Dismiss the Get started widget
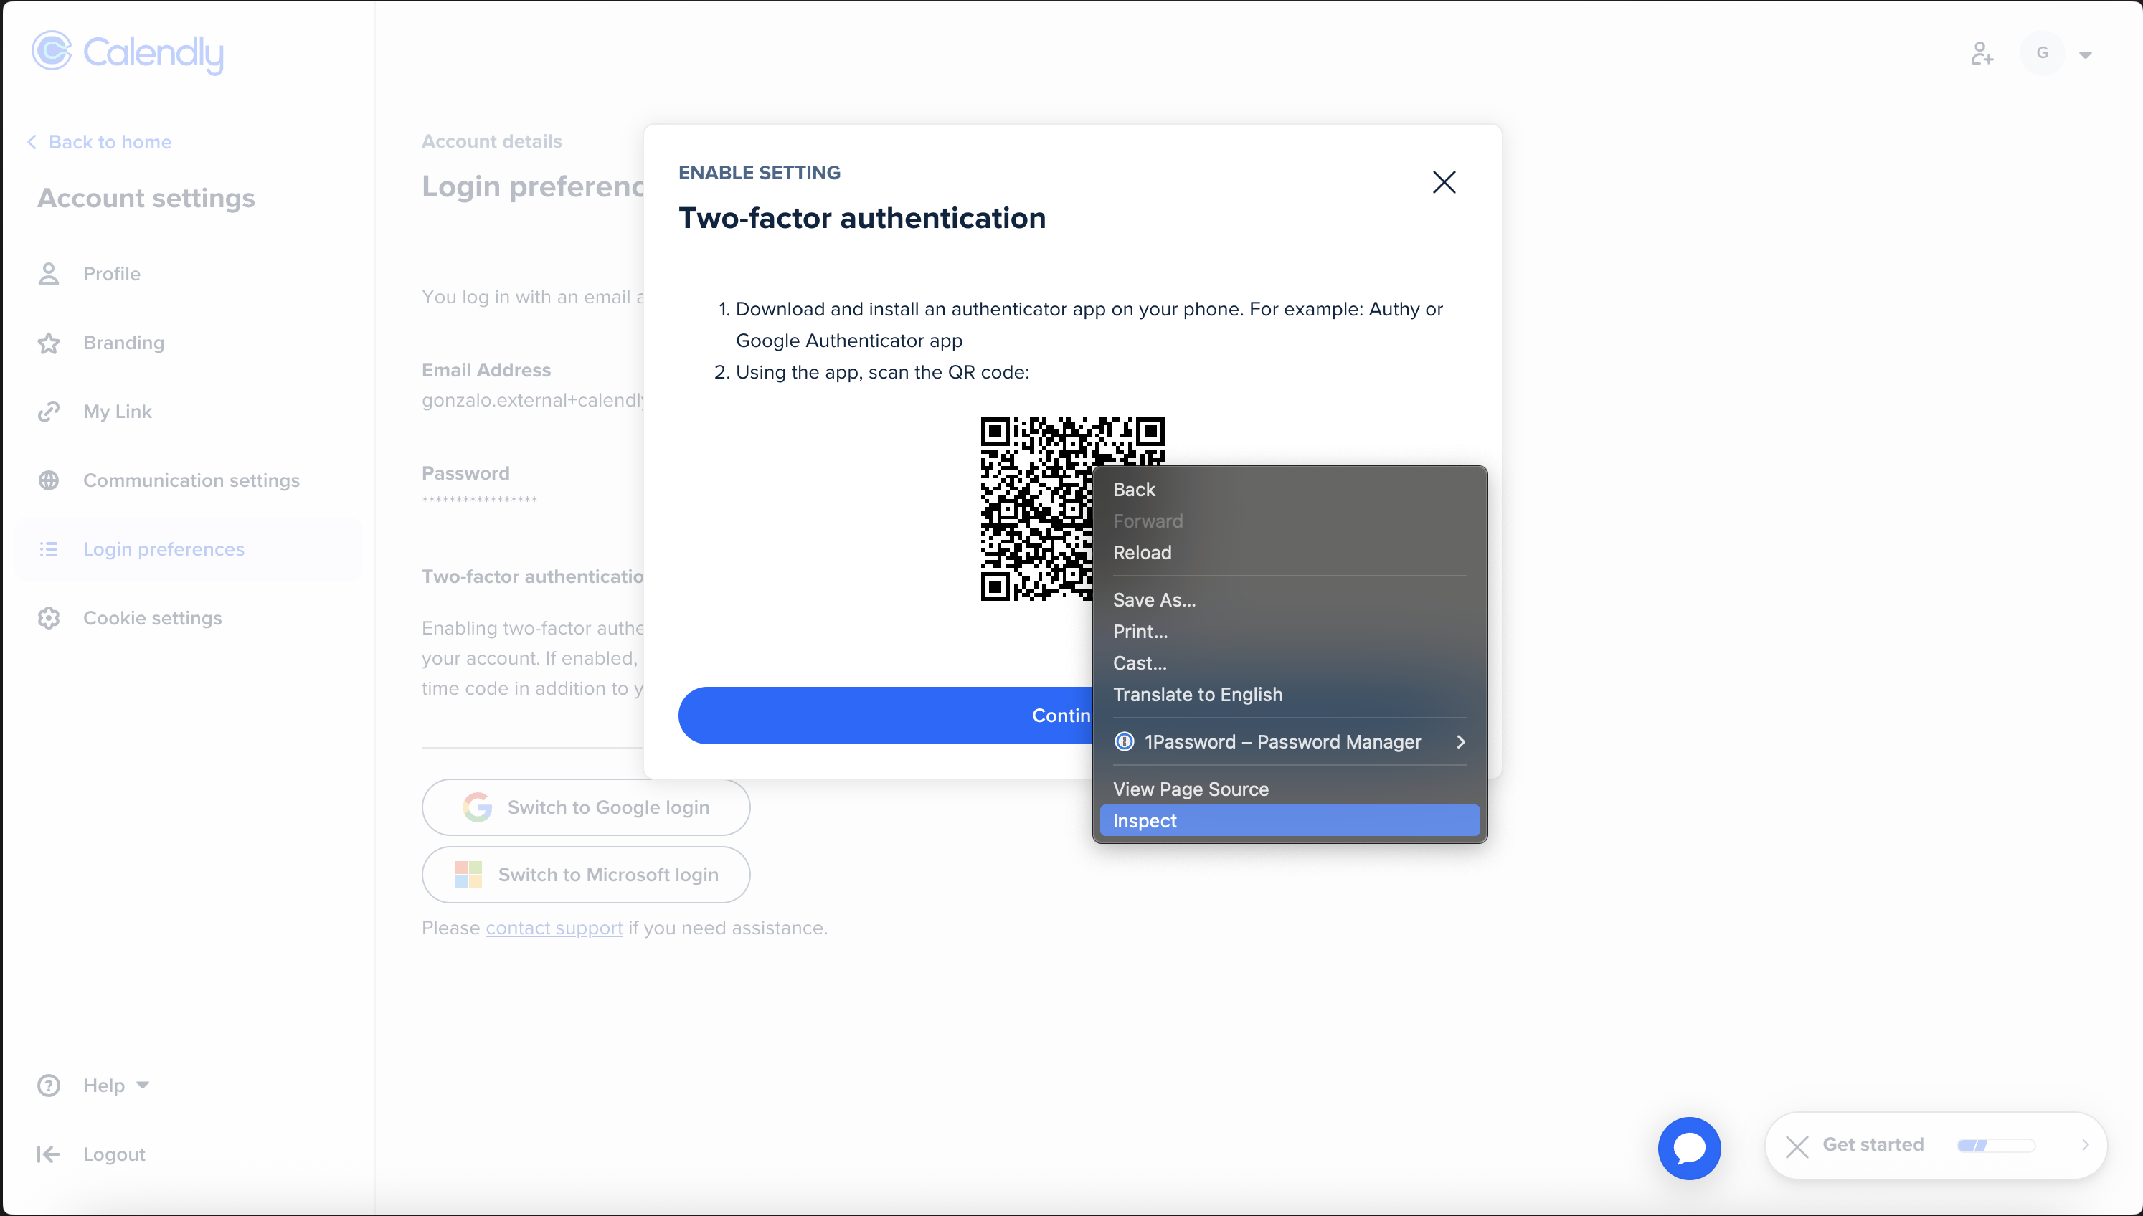Viewport: 2143px width, 1216px height. (x=1797, y=1146)
